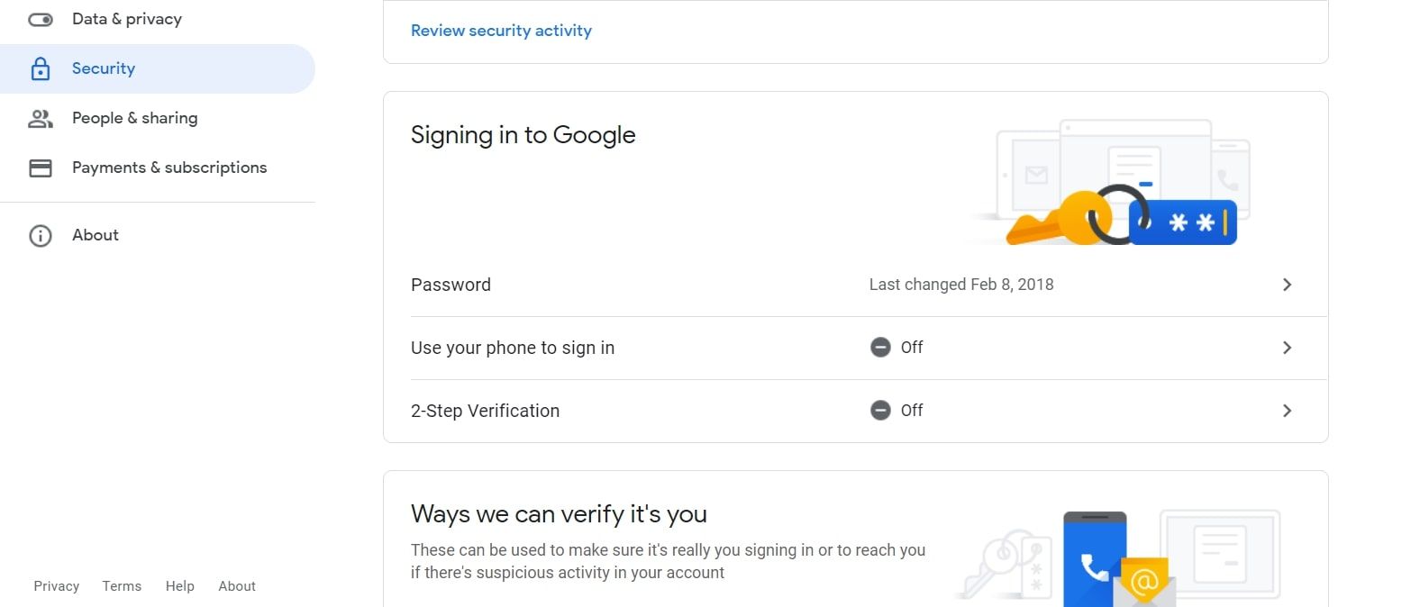The height and width of the screenshot is (607, 1420).
Task: Enable Use your phone to sign in
Action: click(856, 347)
